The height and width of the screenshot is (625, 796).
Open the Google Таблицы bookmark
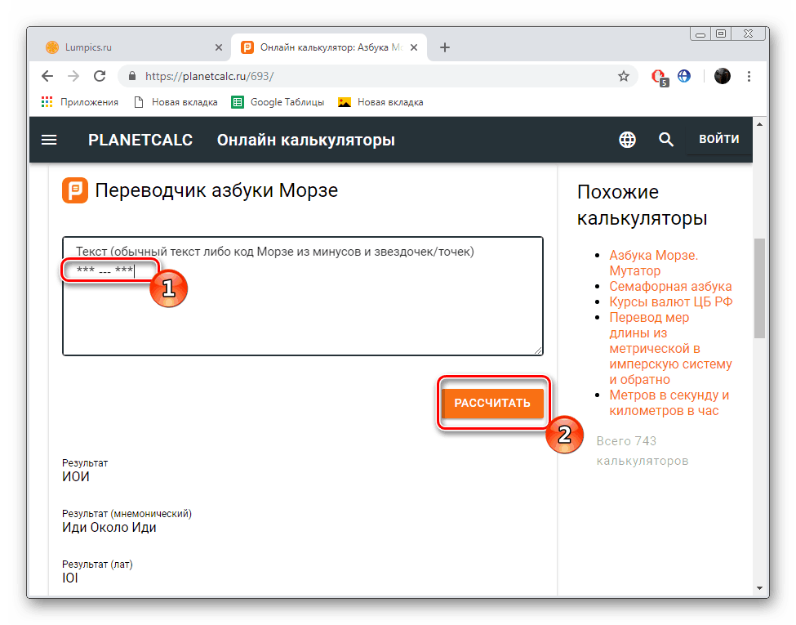click(278, 102)
